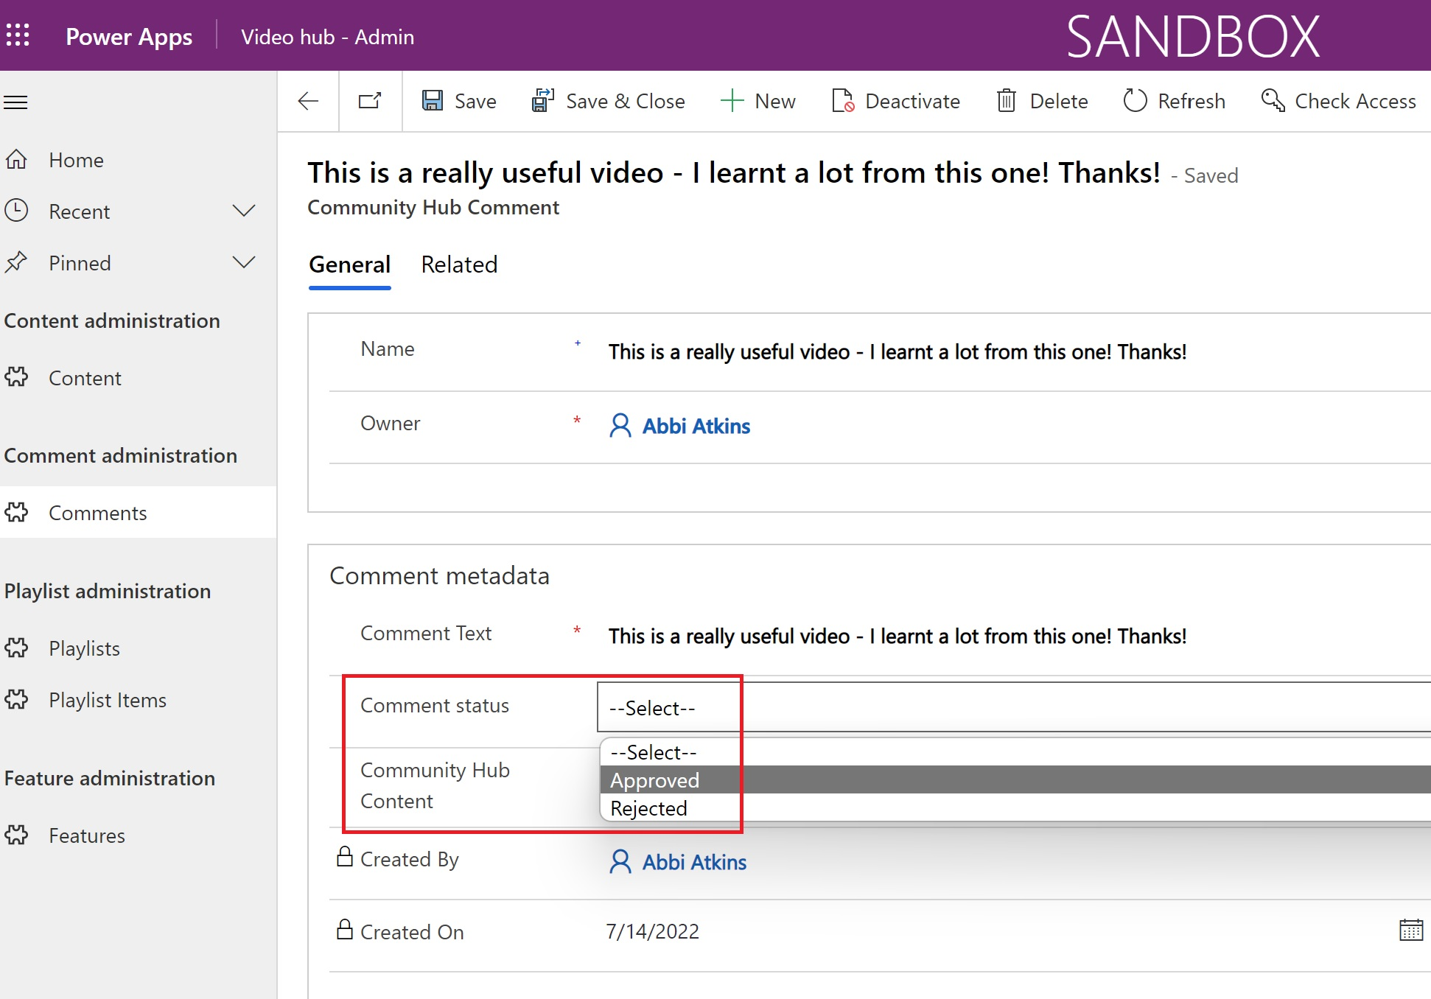Click the Back navigation arrow

[x=309, y=100]
